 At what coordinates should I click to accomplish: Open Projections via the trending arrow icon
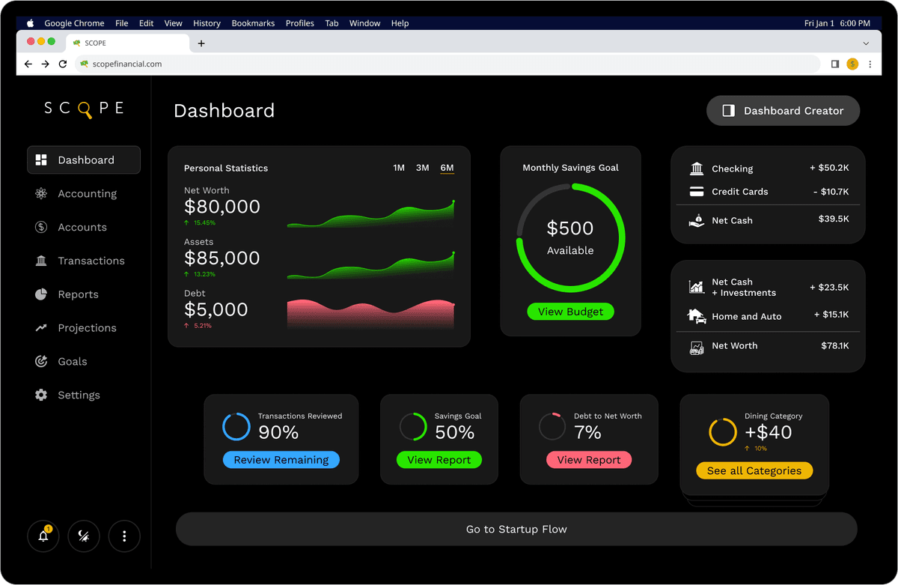[42, 328]
